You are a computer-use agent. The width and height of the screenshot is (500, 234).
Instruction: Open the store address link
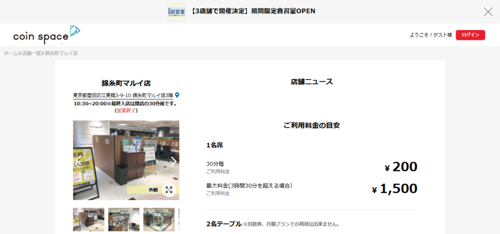coord(123,95)
